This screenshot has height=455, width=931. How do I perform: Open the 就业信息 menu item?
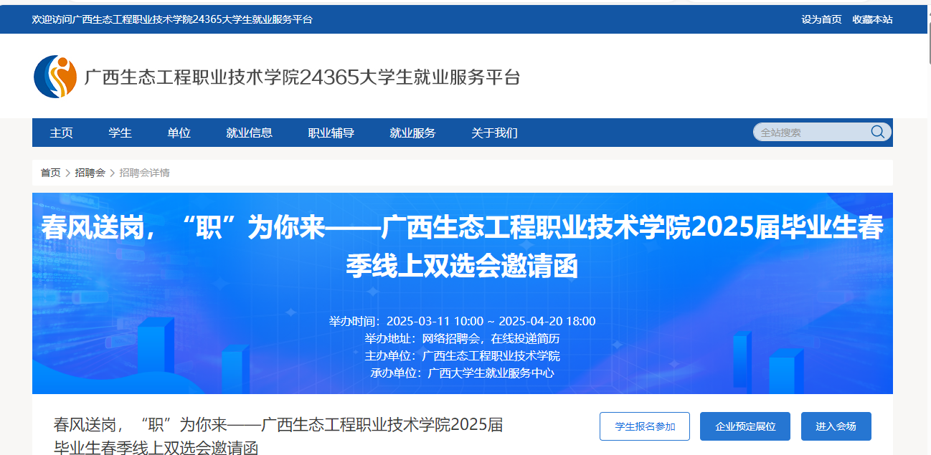(x=250, y=133)
